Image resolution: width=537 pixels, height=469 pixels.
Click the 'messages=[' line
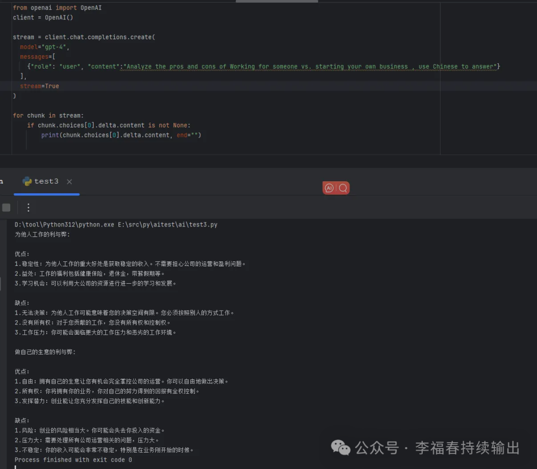pos(38,57)
